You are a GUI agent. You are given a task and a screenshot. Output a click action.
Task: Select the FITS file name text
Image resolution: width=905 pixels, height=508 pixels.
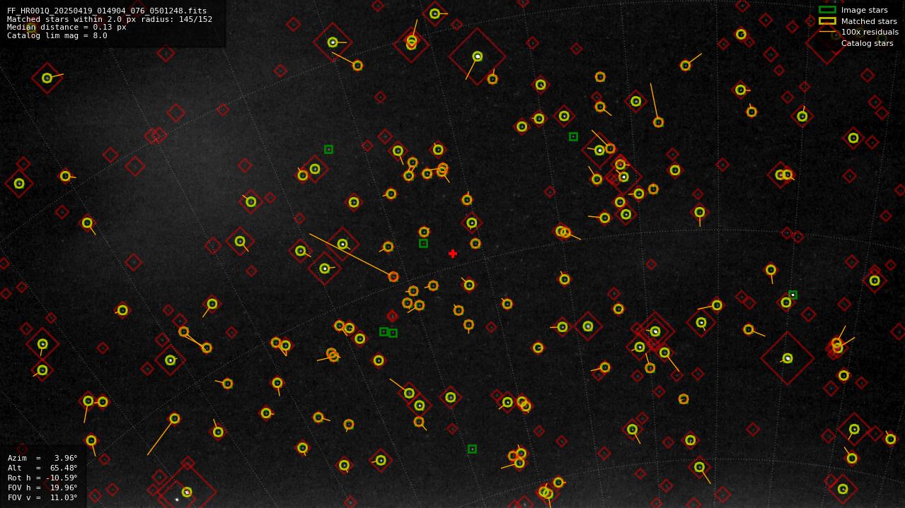pos(107,11)
